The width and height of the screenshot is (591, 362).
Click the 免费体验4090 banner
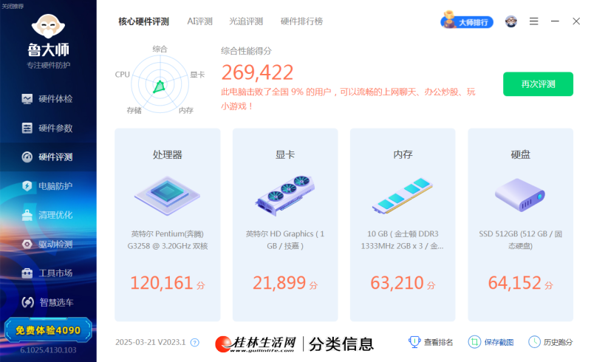click(x=48, y=330)
